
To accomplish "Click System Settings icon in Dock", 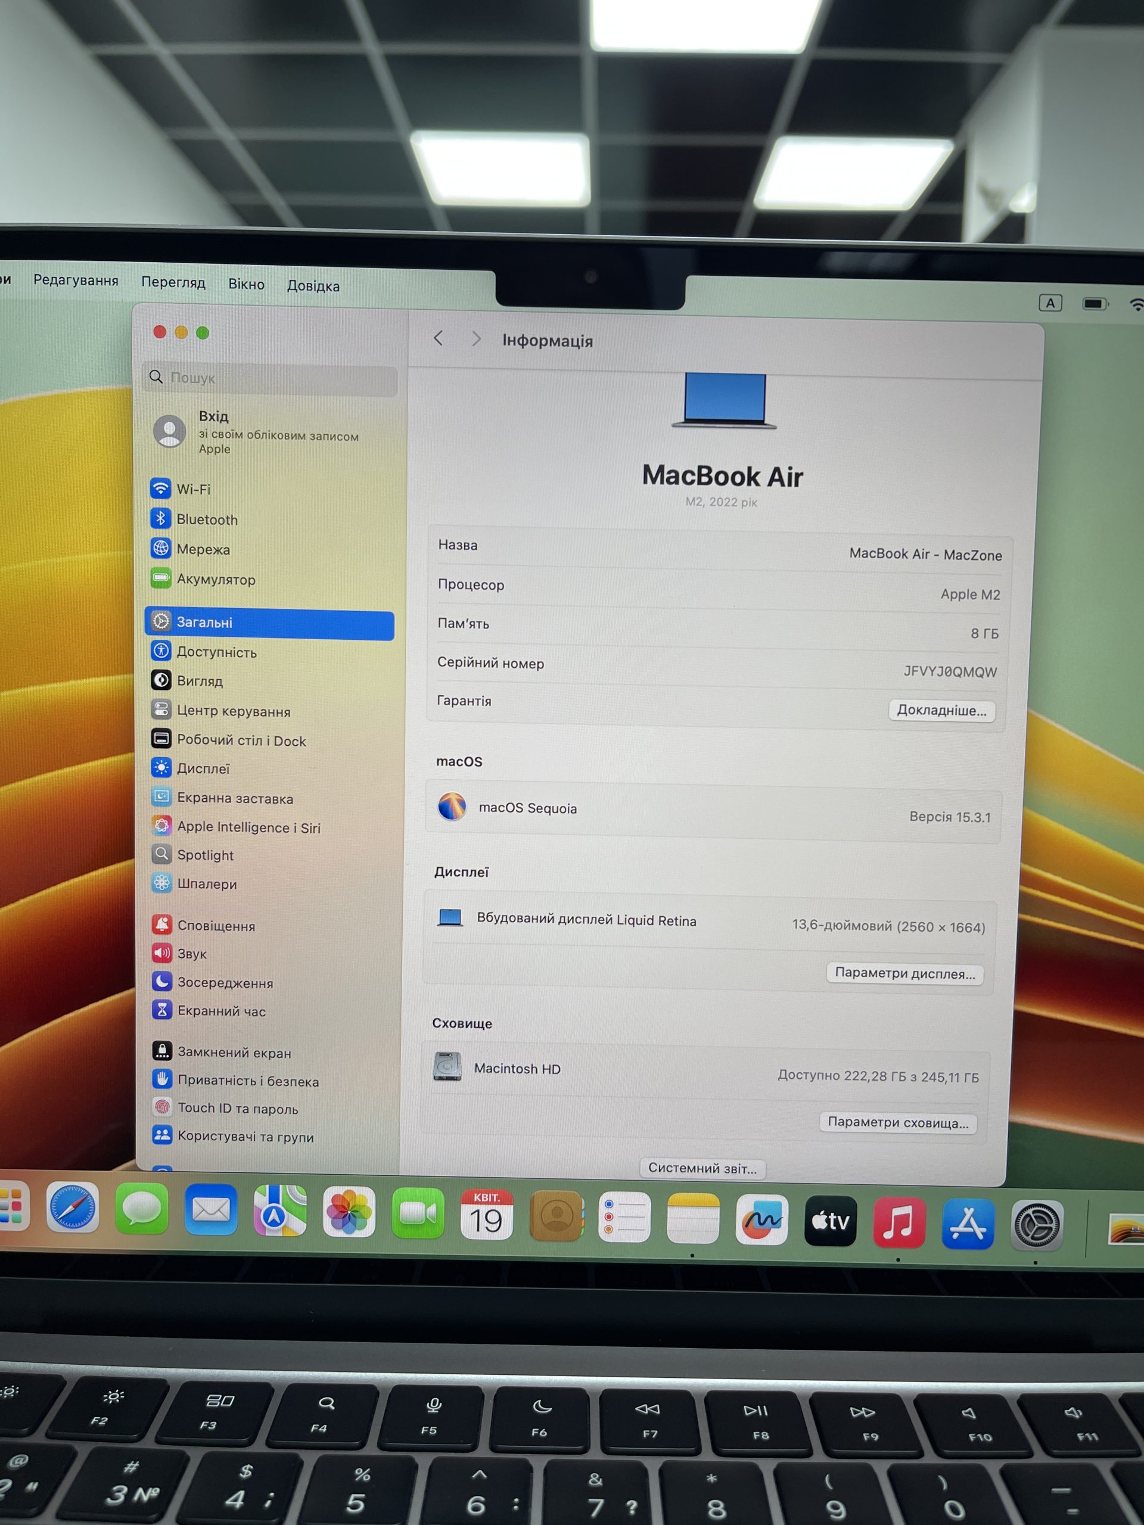I will click(x=1036, y=1227).
